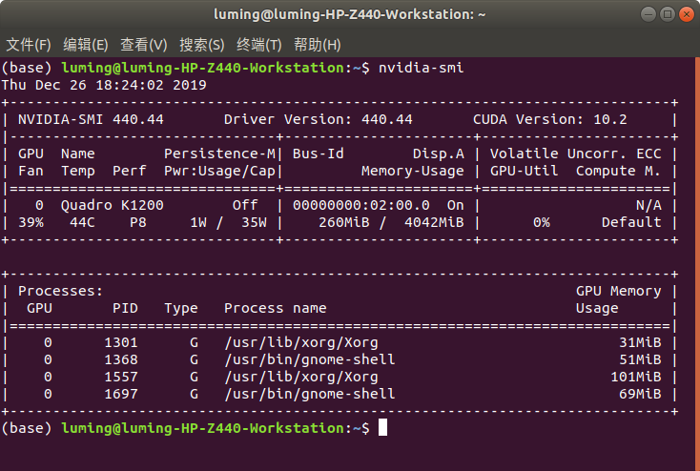Open the 编辑(E) menu

click(x=85, y=45)
